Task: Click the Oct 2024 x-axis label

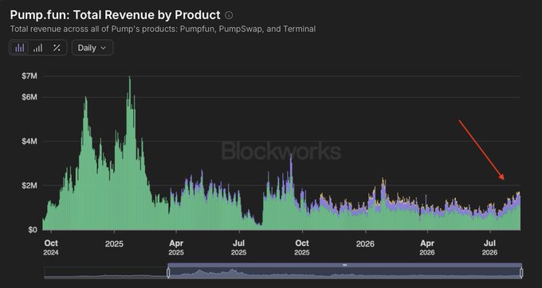Action: coord(51,247)
